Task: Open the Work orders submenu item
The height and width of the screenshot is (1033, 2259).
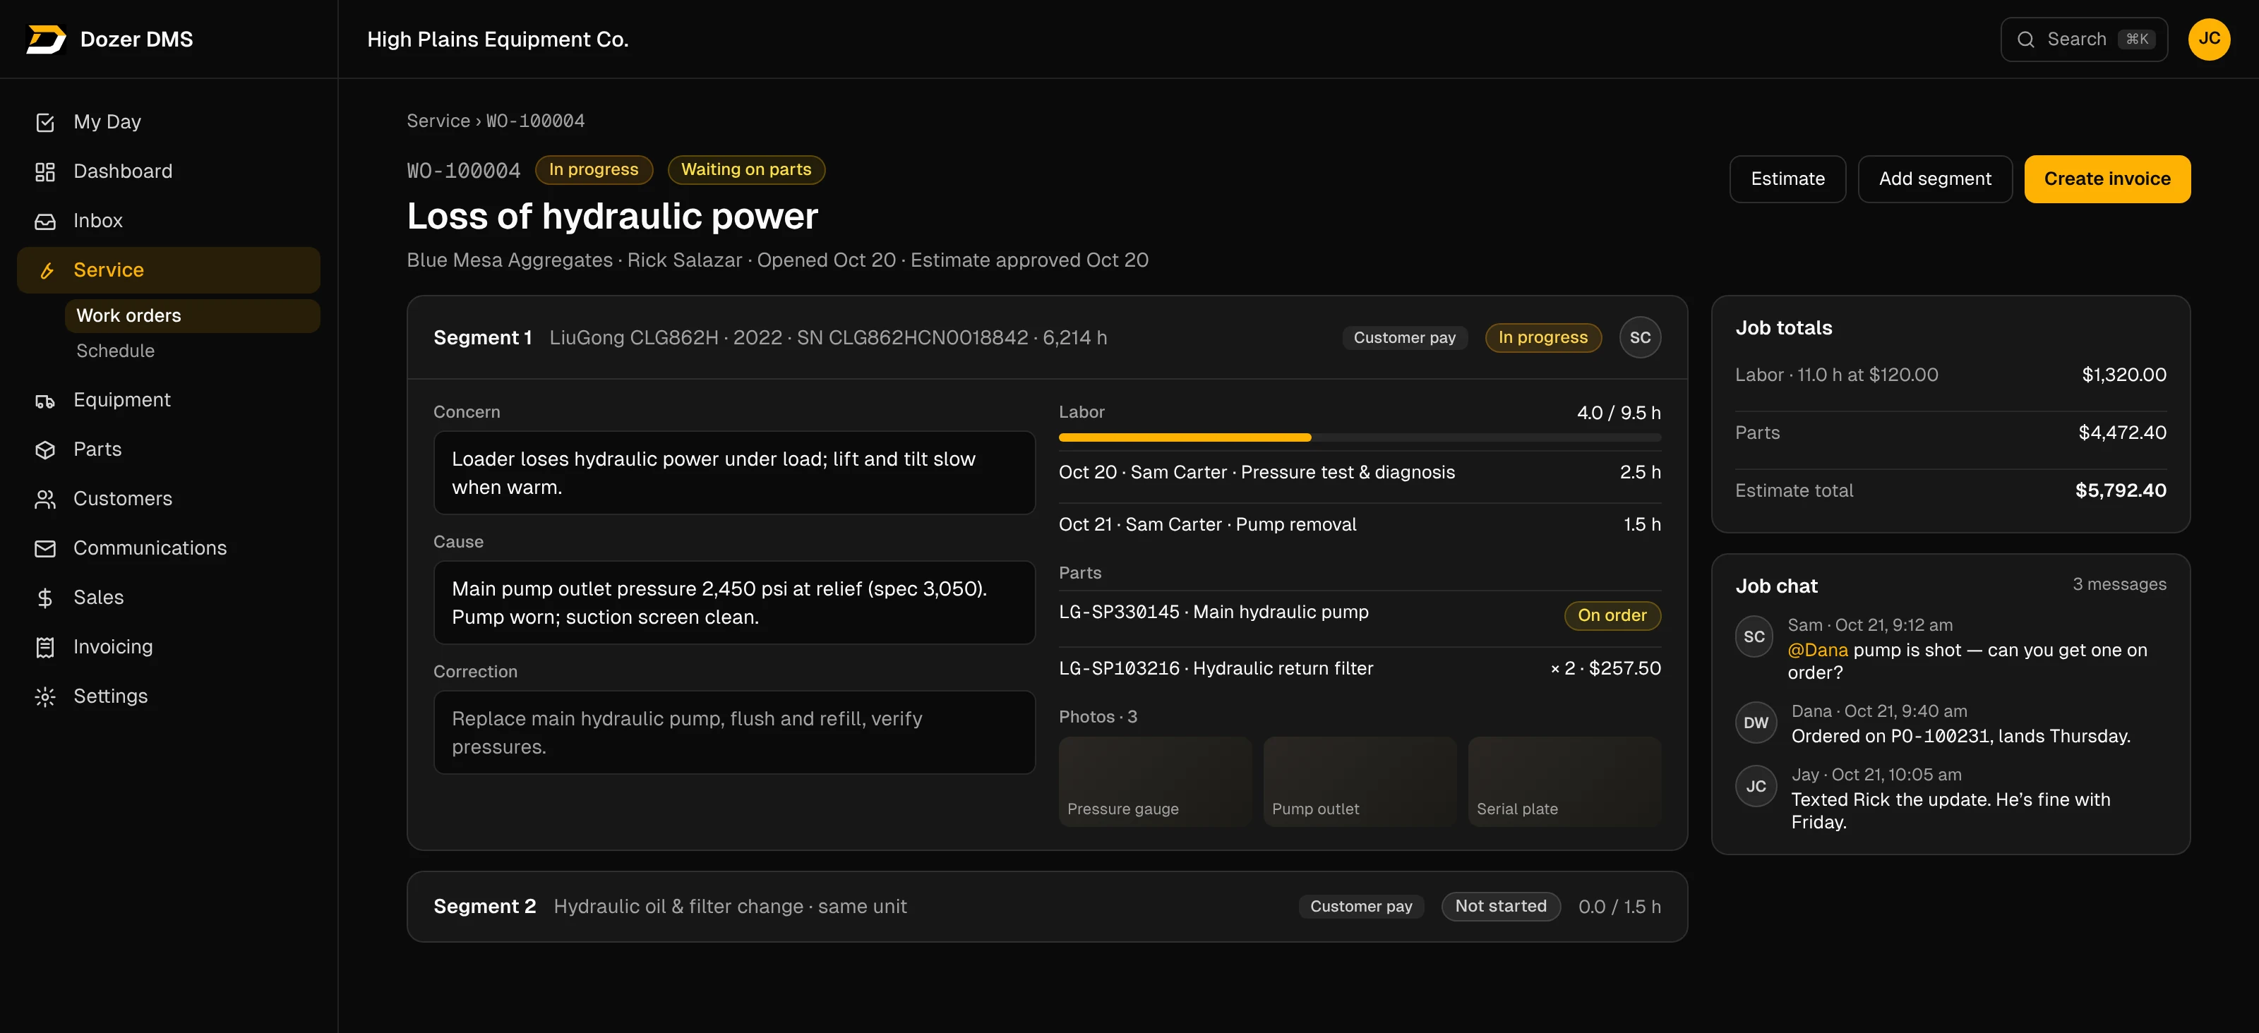Action: click(x=192, y=315)
